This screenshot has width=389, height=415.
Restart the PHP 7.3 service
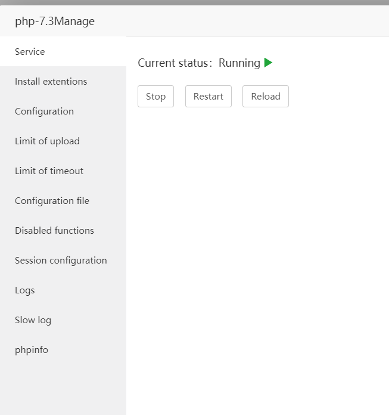[208, 97]
